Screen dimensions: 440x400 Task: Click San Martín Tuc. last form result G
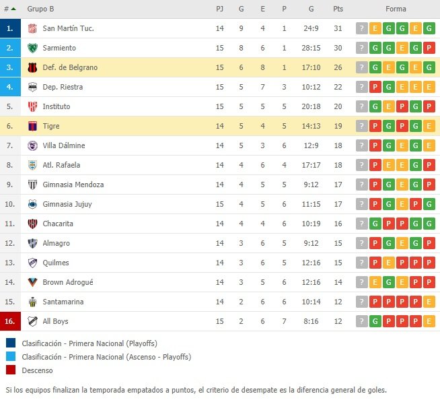(x=429, y=28)
